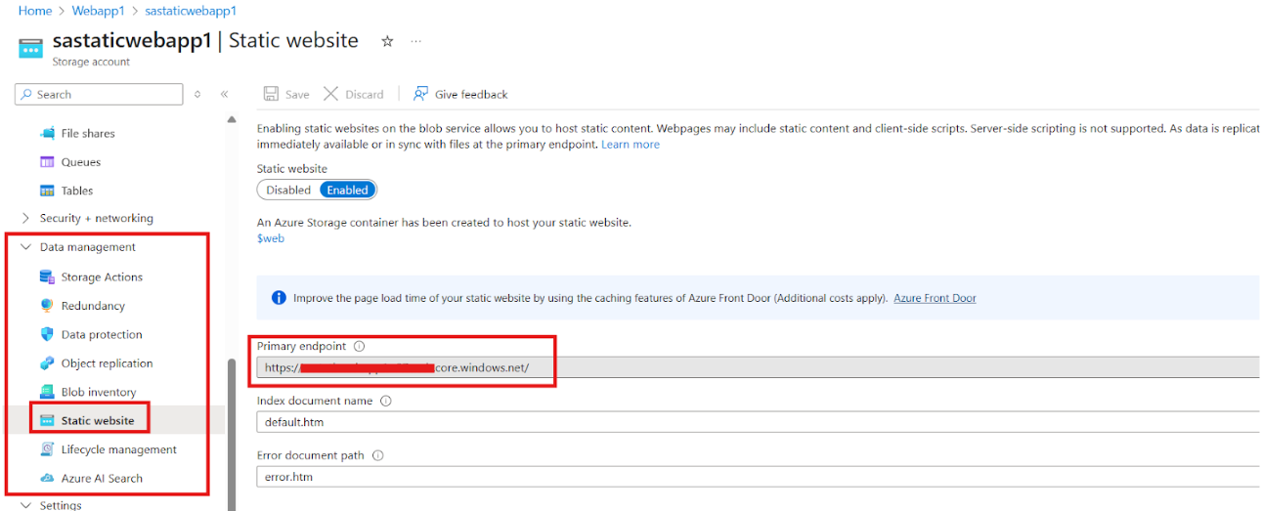Click the info icon beside Index document name
The image size is (1263, 511).
pyautogui.click(x=386, y=401)
